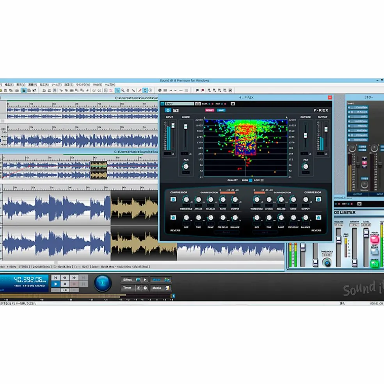This screenshot has width=384, height=384.
Task: Click the red flag marker icon
Action: (x=203, y=91)
